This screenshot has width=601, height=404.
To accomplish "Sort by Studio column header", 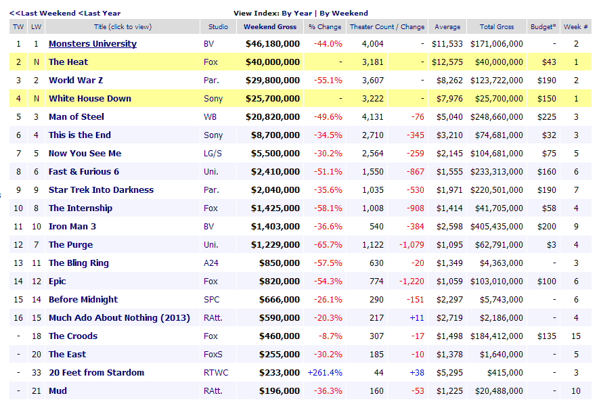I will [x=218, y=27].
